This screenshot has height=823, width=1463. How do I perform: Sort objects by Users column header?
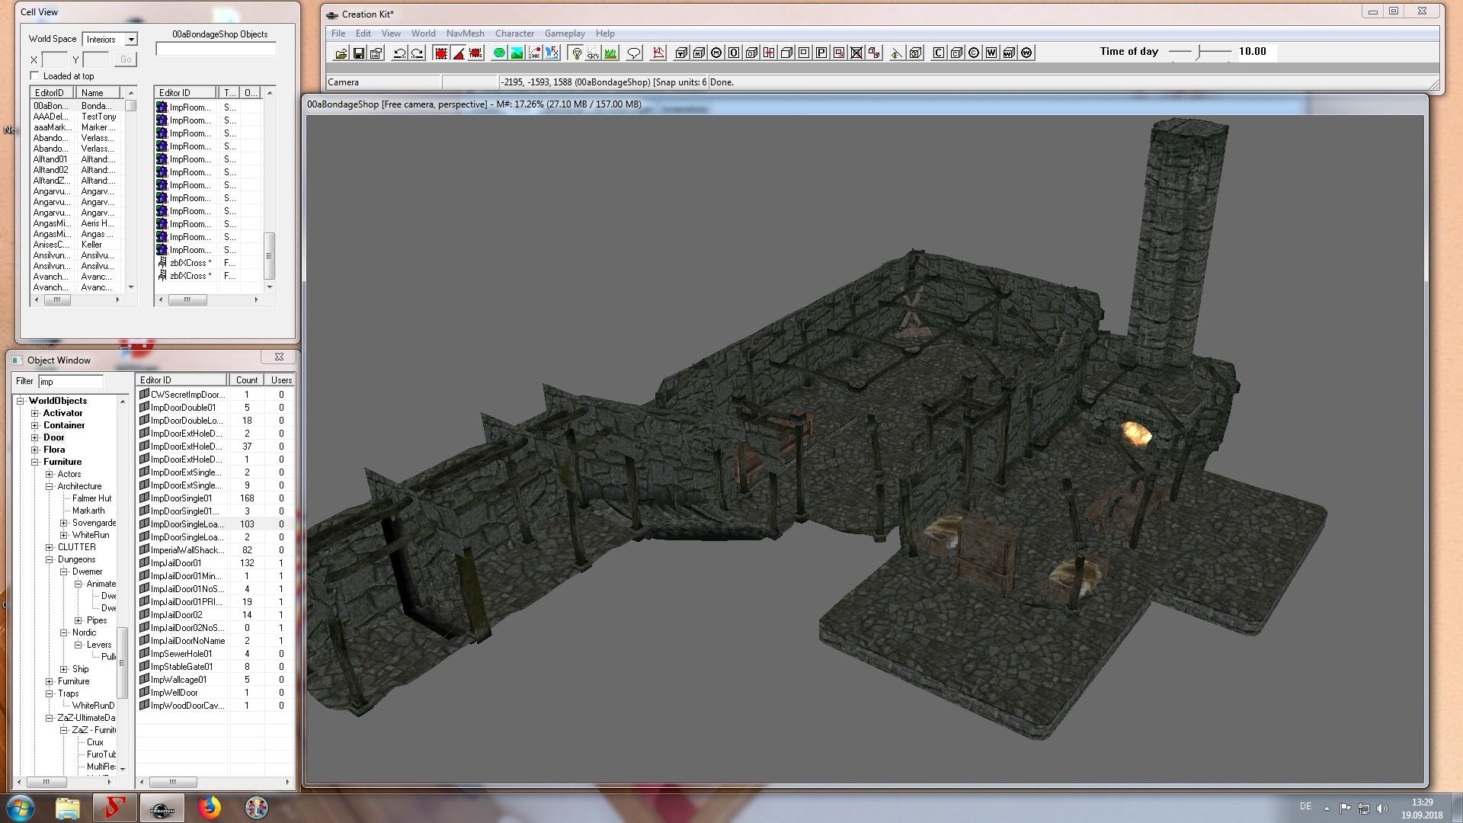coord(280,380)
